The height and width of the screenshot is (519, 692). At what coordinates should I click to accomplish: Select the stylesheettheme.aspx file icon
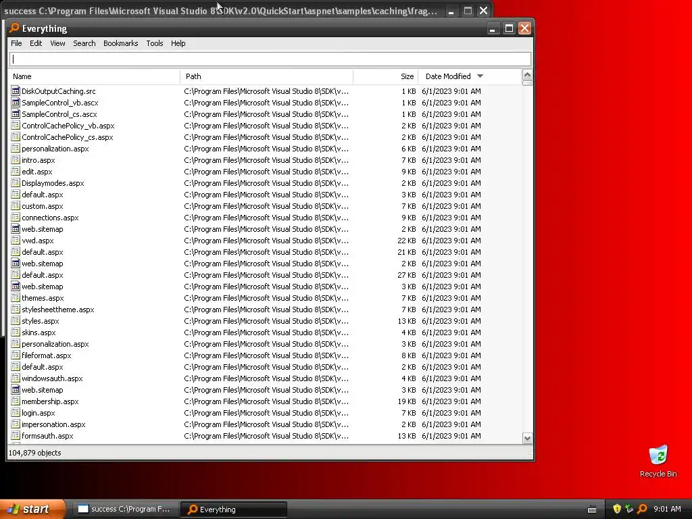[x=16, y=310]
